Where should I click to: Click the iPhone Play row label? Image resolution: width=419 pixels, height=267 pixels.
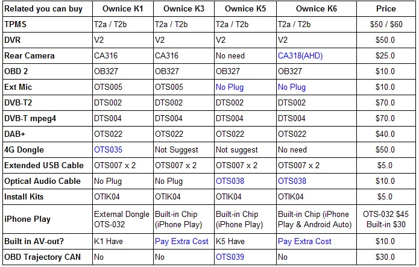click(x=27, y=219)
